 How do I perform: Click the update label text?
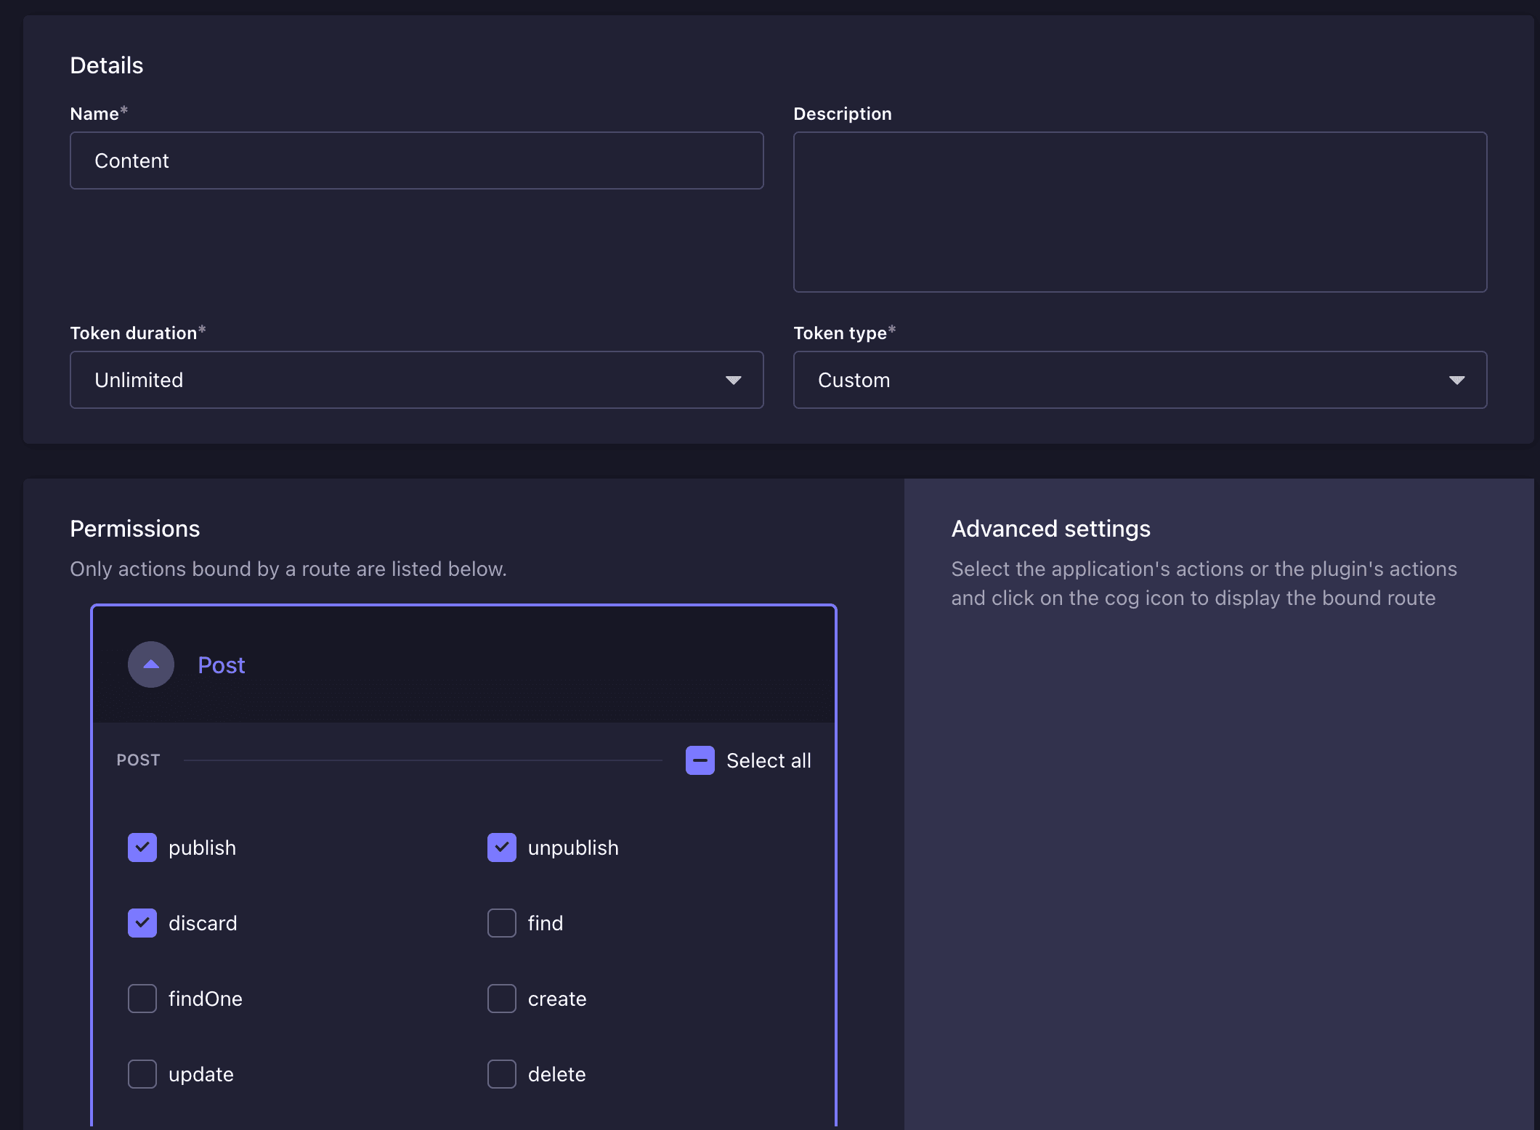pos(201,1075)
